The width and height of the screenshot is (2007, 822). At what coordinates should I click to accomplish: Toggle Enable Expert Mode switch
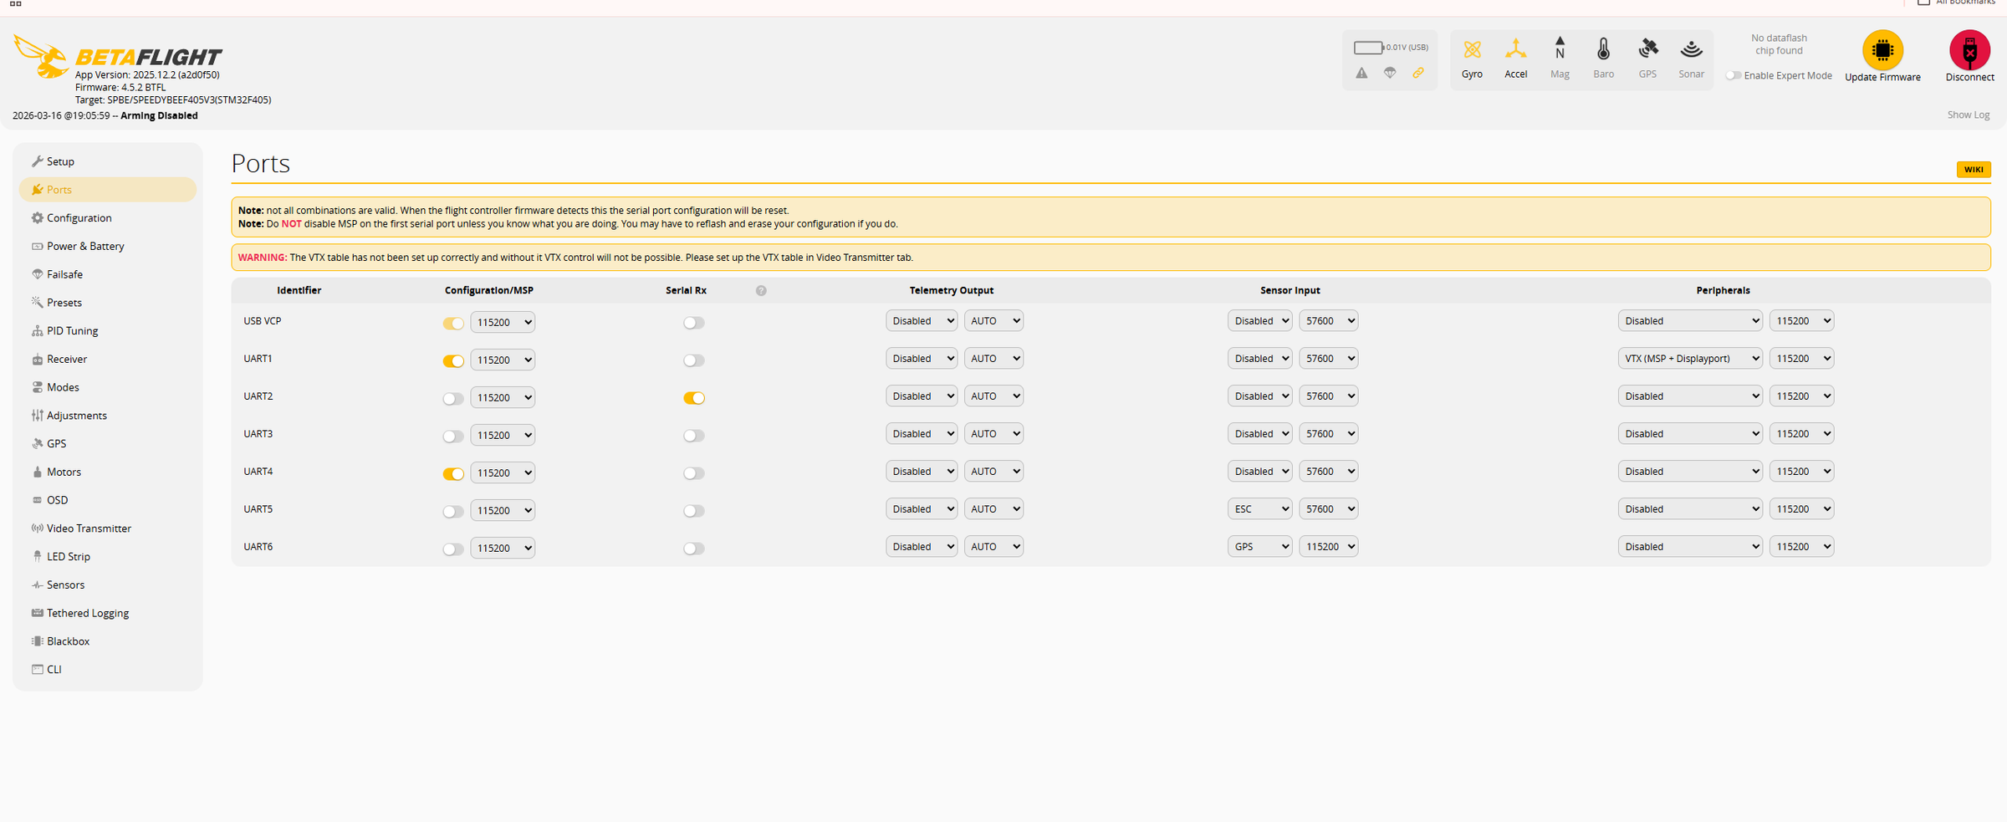click(1734, 76)
